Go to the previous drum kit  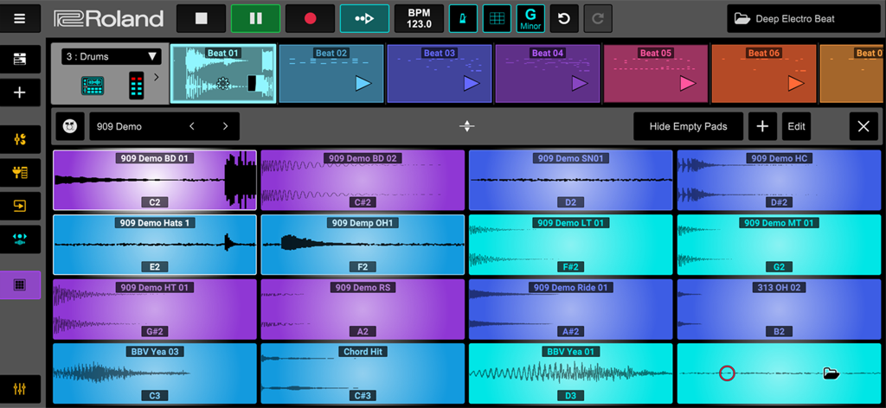(191, 126)
